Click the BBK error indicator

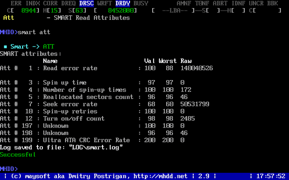click(273, 3)
